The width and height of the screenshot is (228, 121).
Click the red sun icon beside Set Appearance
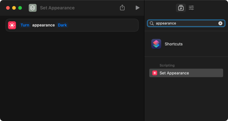point(155,73)
